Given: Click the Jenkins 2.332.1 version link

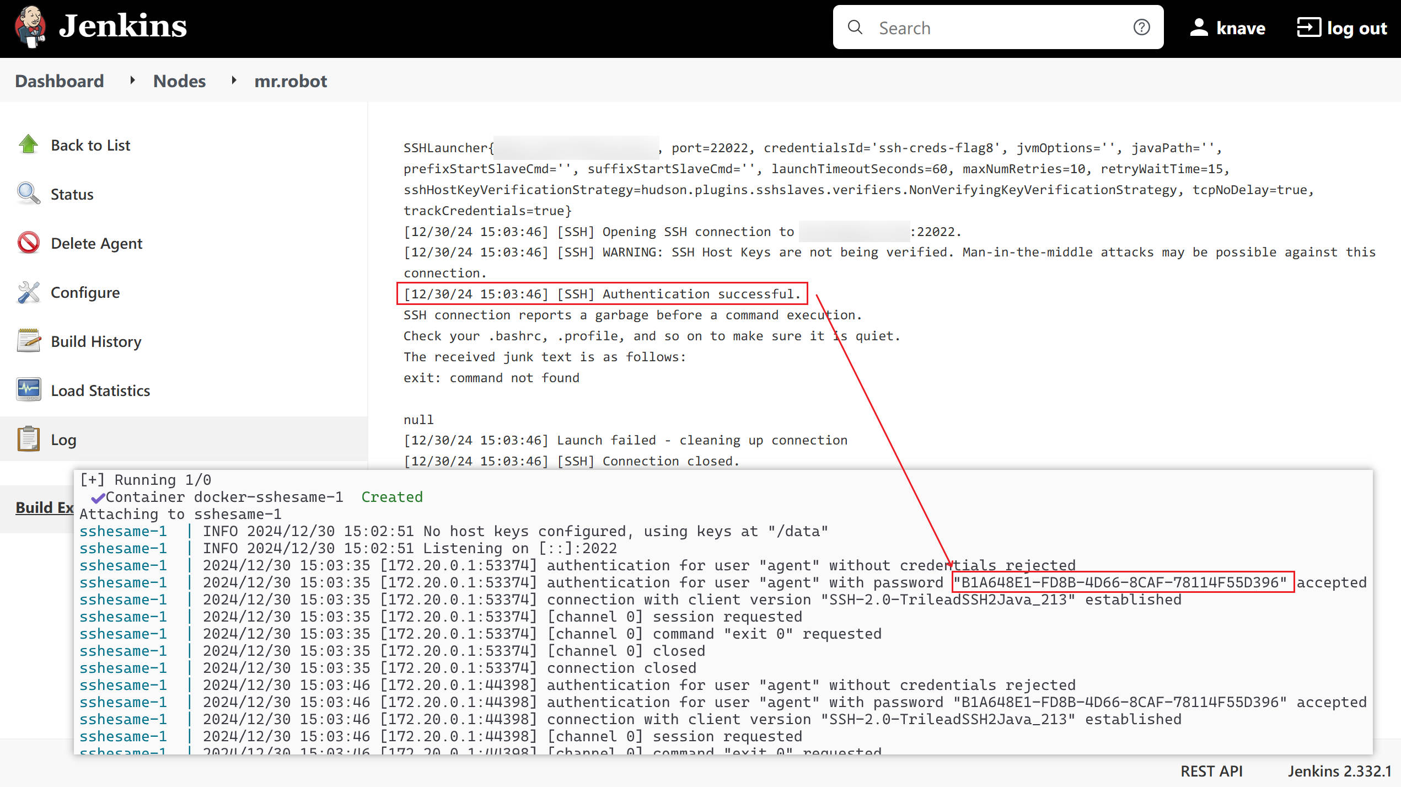Looking at the screenshot, I should point(1340,771).
